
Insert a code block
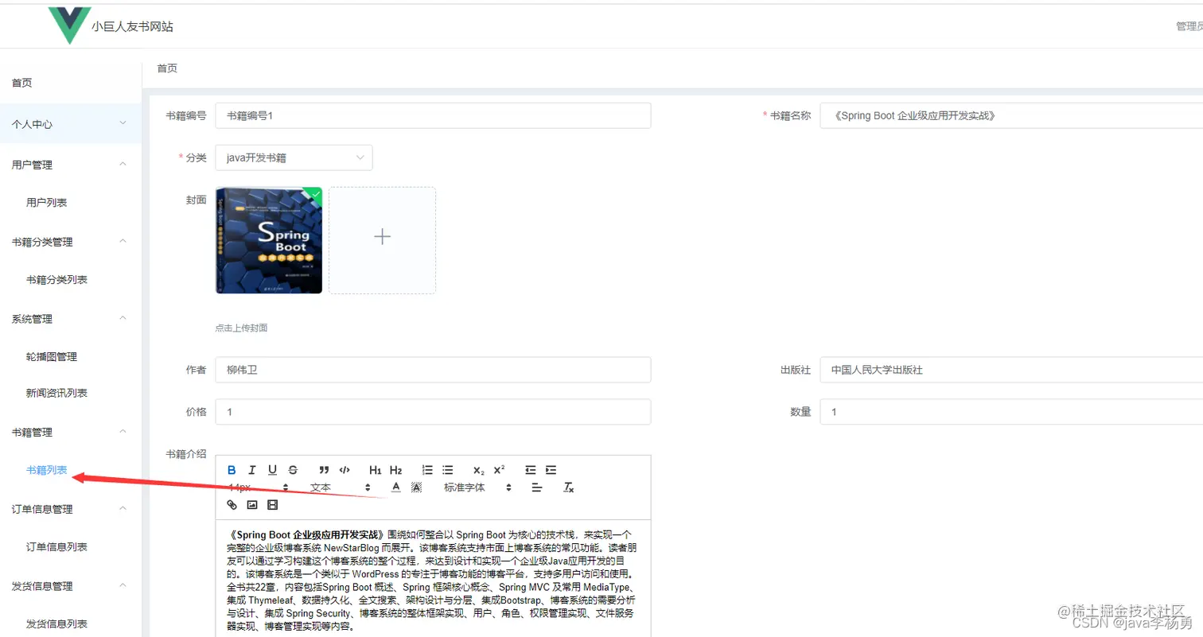coord(345,470)
